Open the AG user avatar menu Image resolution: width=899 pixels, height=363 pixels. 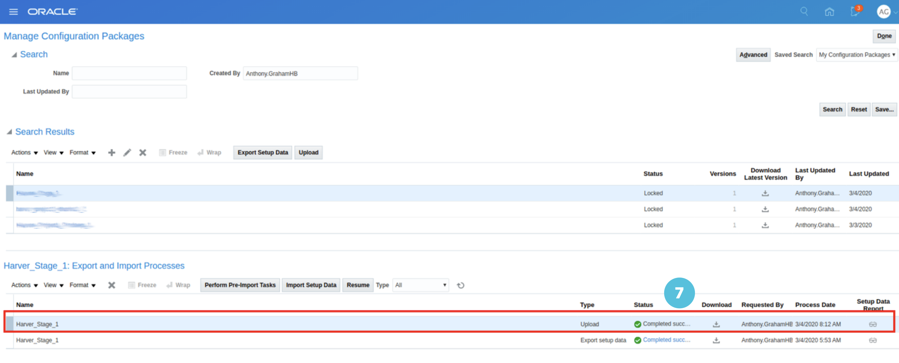pos(883,12)
